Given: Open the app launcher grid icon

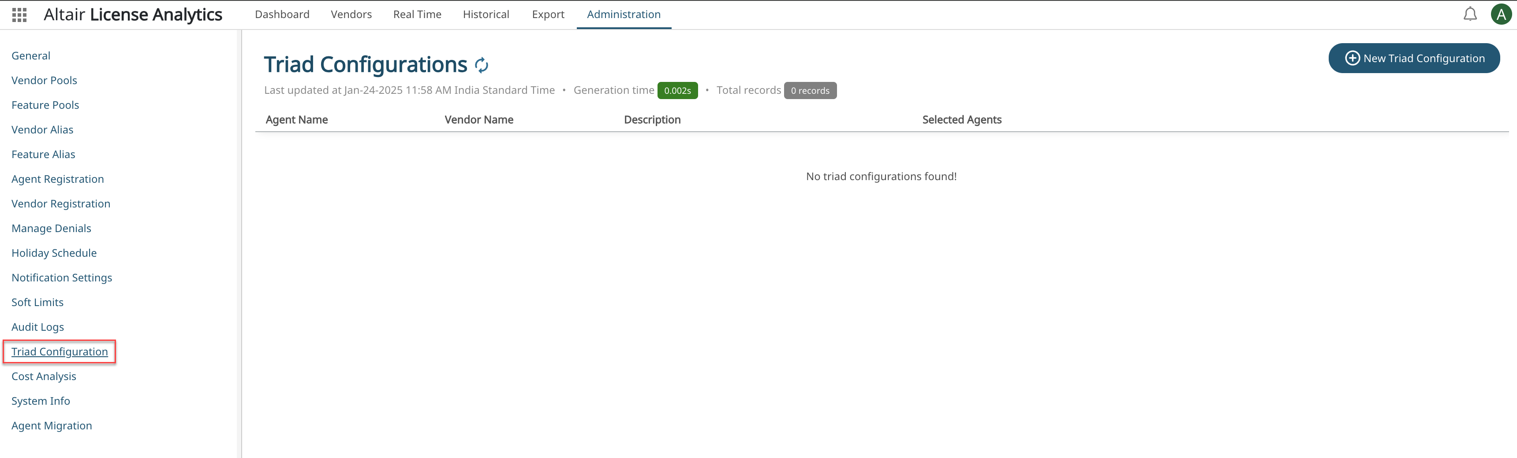Looking at the screenshot, I should point(19,15).
